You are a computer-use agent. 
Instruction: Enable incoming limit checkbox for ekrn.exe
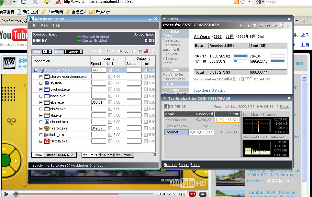click(110, 102)
